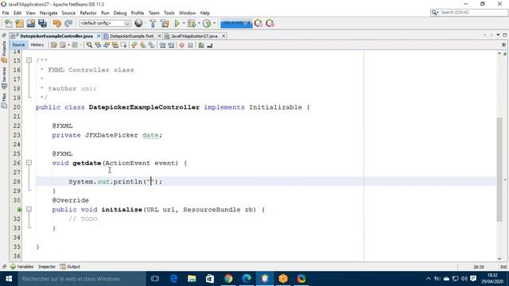
Task: Open Google Chrome from the taskbar
Action: (228, 279)
